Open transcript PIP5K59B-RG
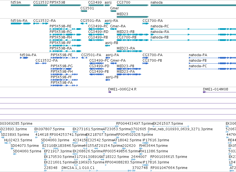The width and height of the screenshot is (236, 172). [65, 35]
